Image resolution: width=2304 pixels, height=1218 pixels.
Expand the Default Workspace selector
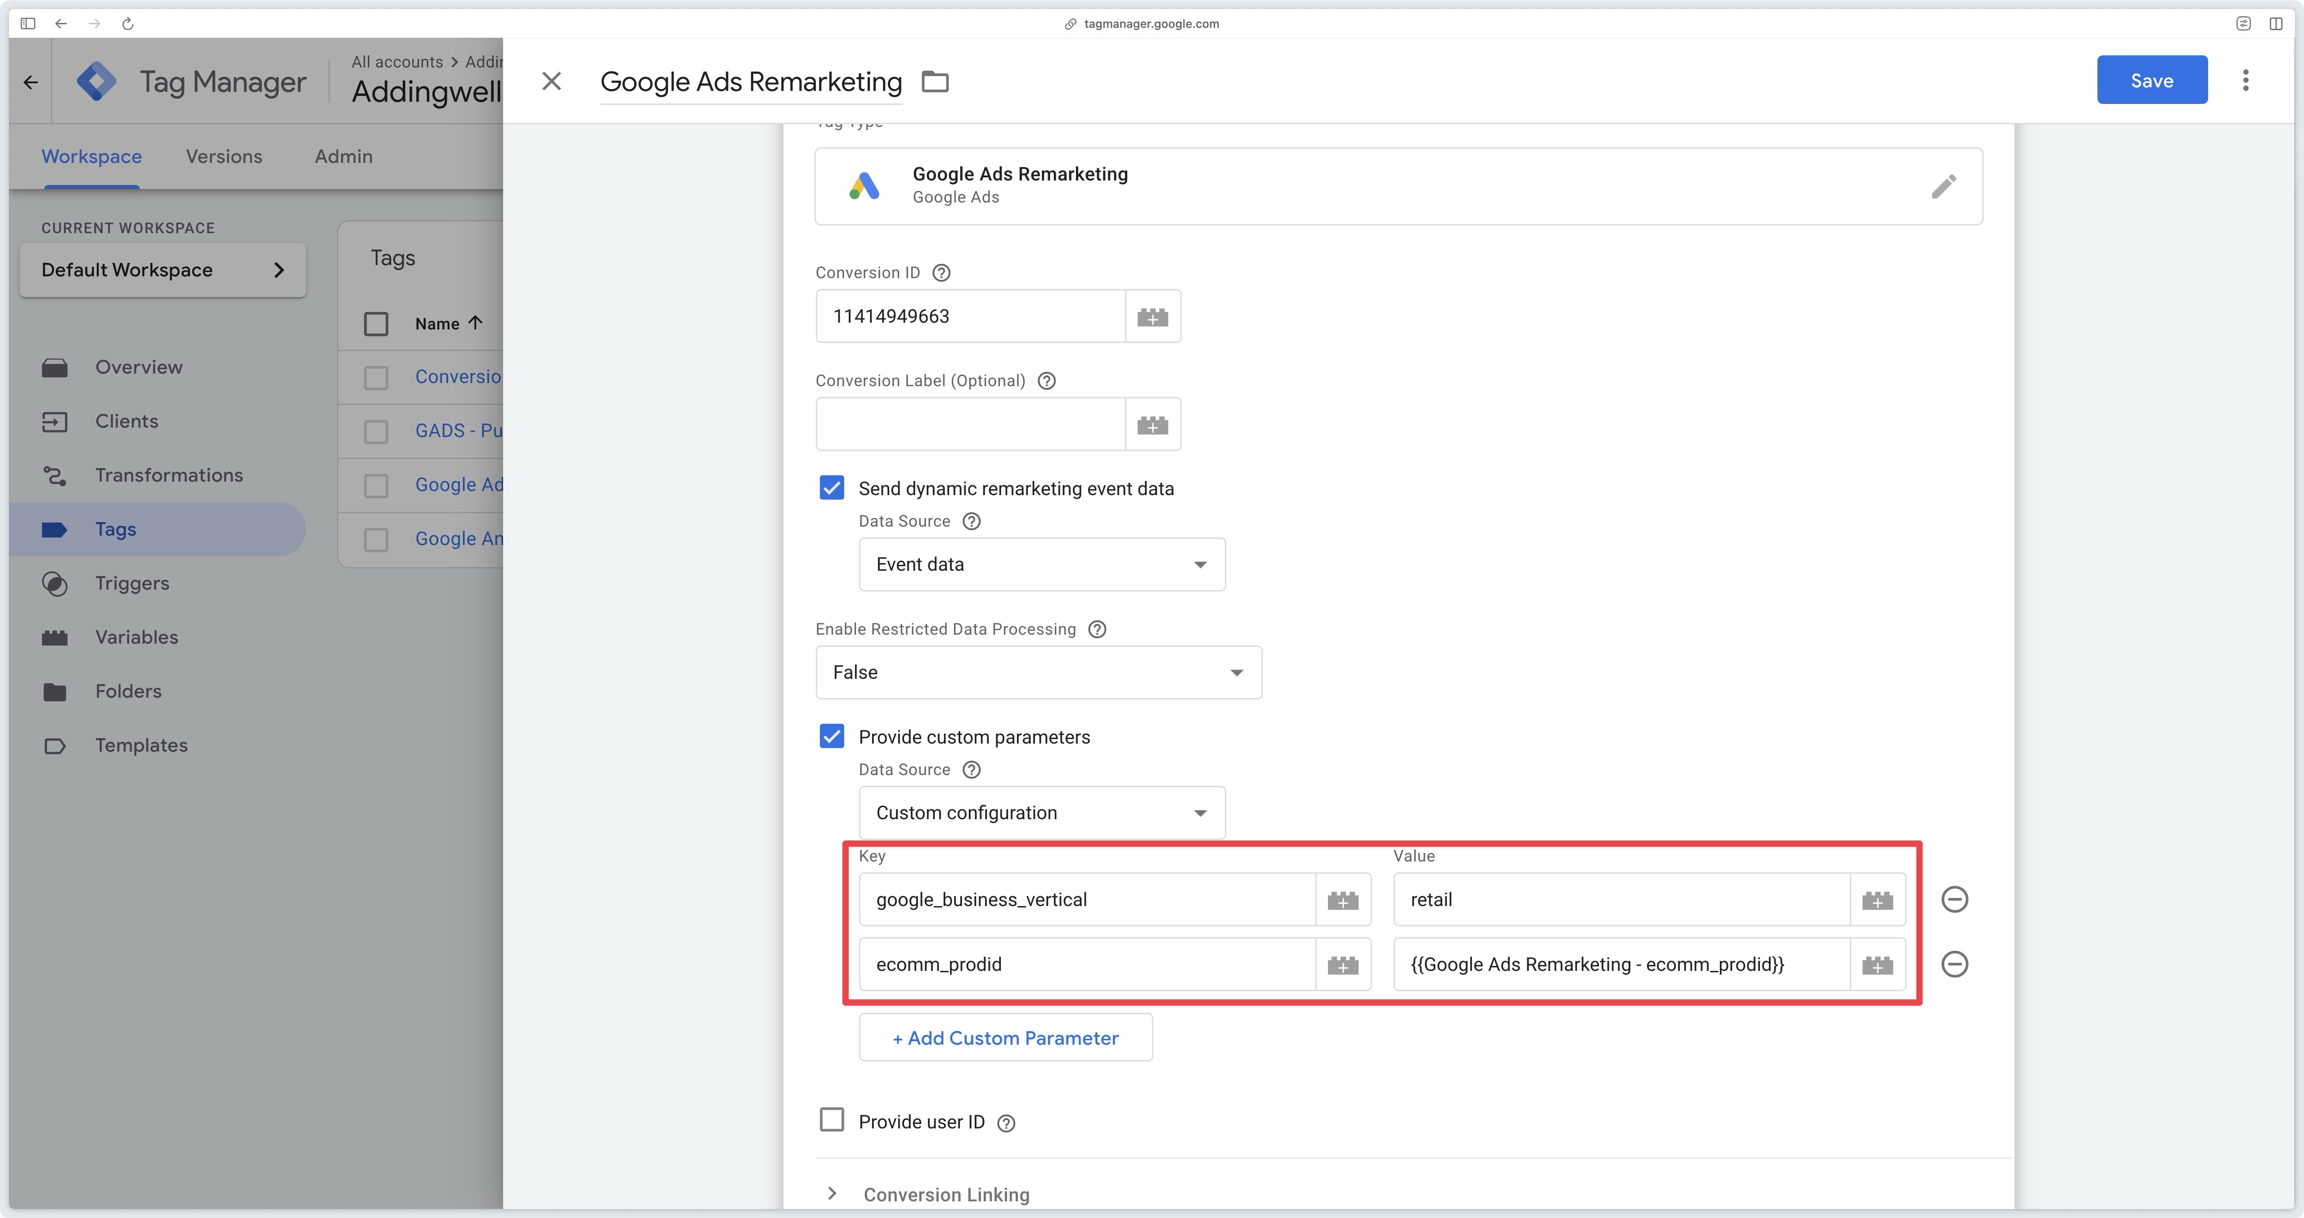pyautogui.click(x=163, y=269)
